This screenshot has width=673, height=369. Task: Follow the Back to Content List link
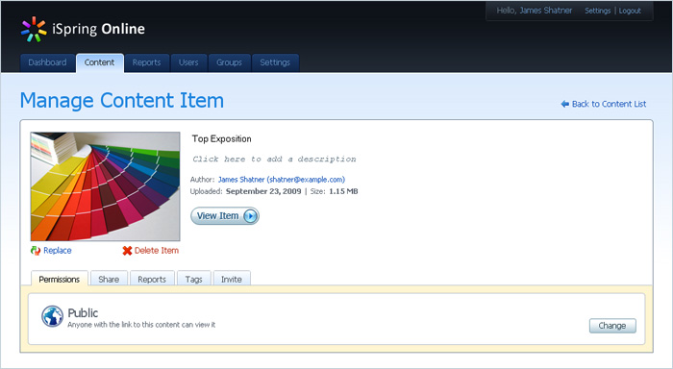click(609, 104)
